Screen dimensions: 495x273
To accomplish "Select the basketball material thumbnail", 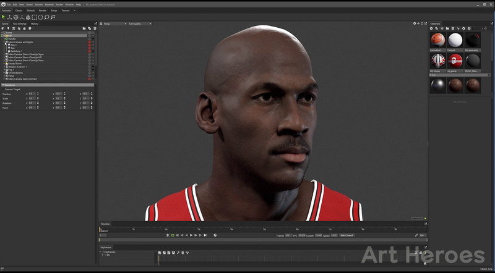I will (438, 40).
